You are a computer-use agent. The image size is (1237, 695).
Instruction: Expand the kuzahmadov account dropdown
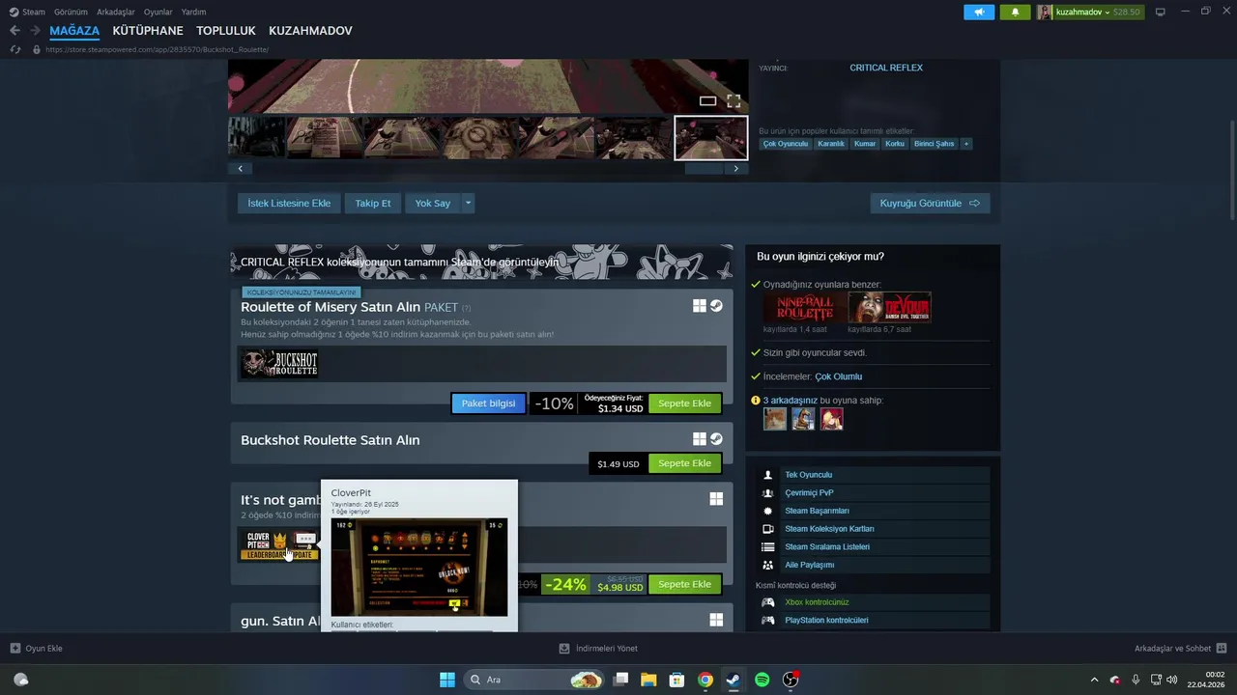click(x=1108, y=13)
